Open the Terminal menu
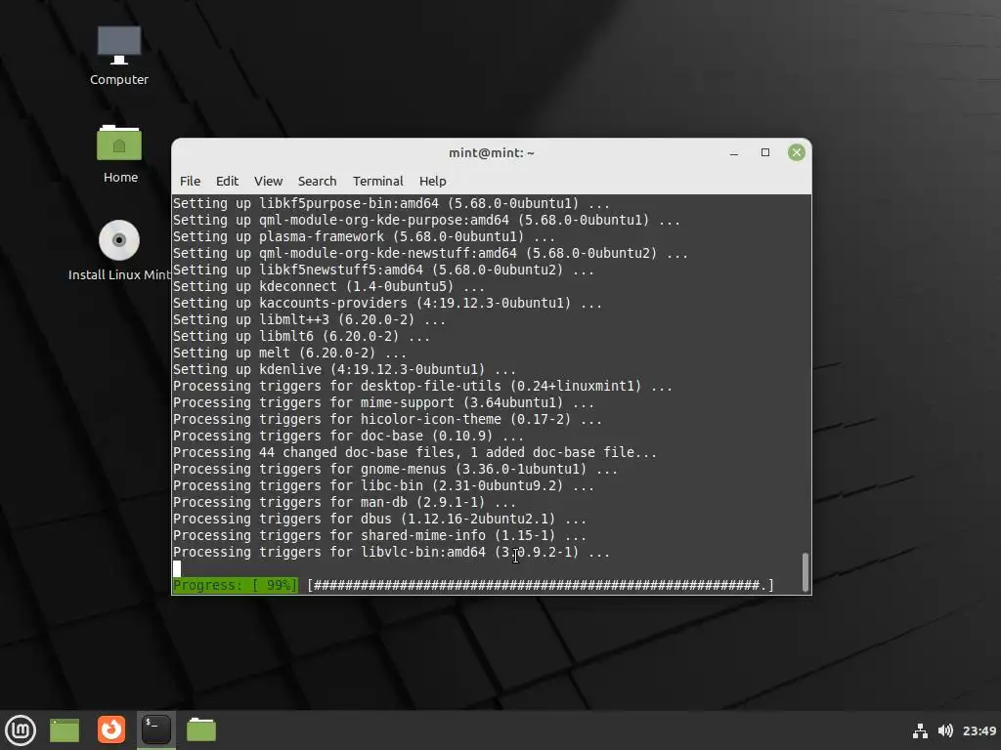Viewport: 1001px width, 750px height. [x=378, y=181]
